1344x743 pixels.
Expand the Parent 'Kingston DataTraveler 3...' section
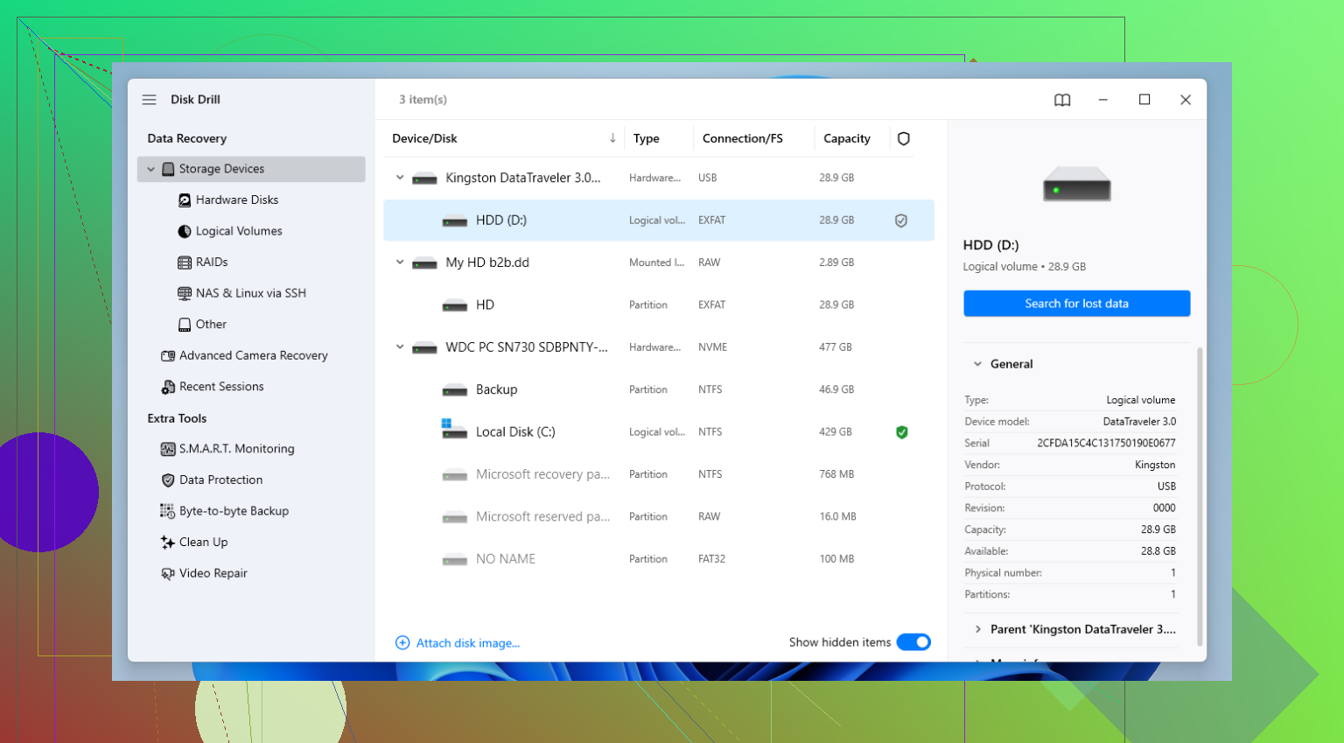click(x=977, y=629)
